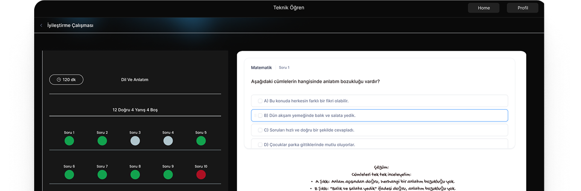Select the red Soru 10 circle
Screen dimensions: 581x191
pyautogui.click(x=201, y=174)
